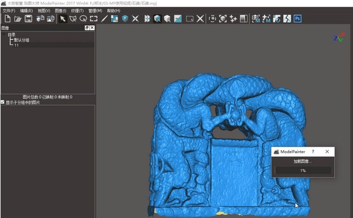Select the diagonal line drawing tool
This screenshot has height=218, width=353.
[x=104, y=19]
